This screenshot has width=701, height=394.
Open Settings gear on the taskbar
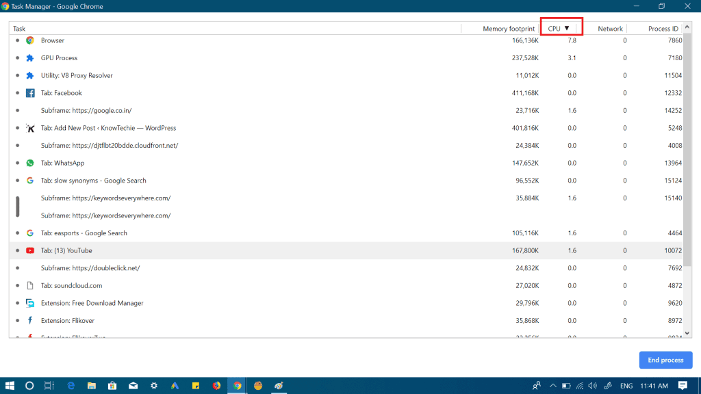pyautogui.click(x=154, y=386)
